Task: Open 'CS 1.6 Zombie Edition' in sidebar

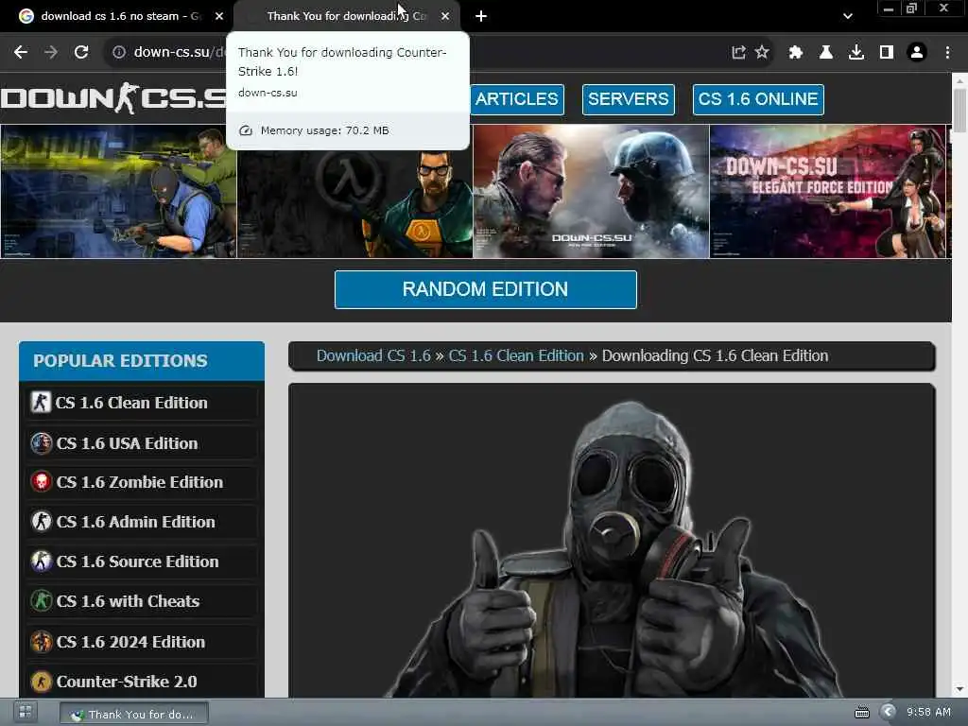Action: pos(142,482)
